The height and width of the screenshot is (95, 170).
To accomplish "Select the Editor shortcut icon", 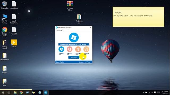I will [x=14, y=44].
